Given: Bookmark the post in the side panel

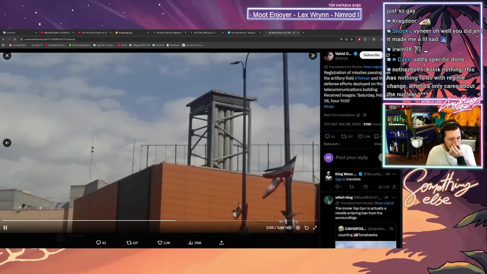Looking at the screenshot, I should [376, 136].
